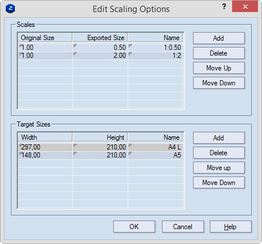Add a new scale entry
The image size is (262, 244).
tap(219, 38)
